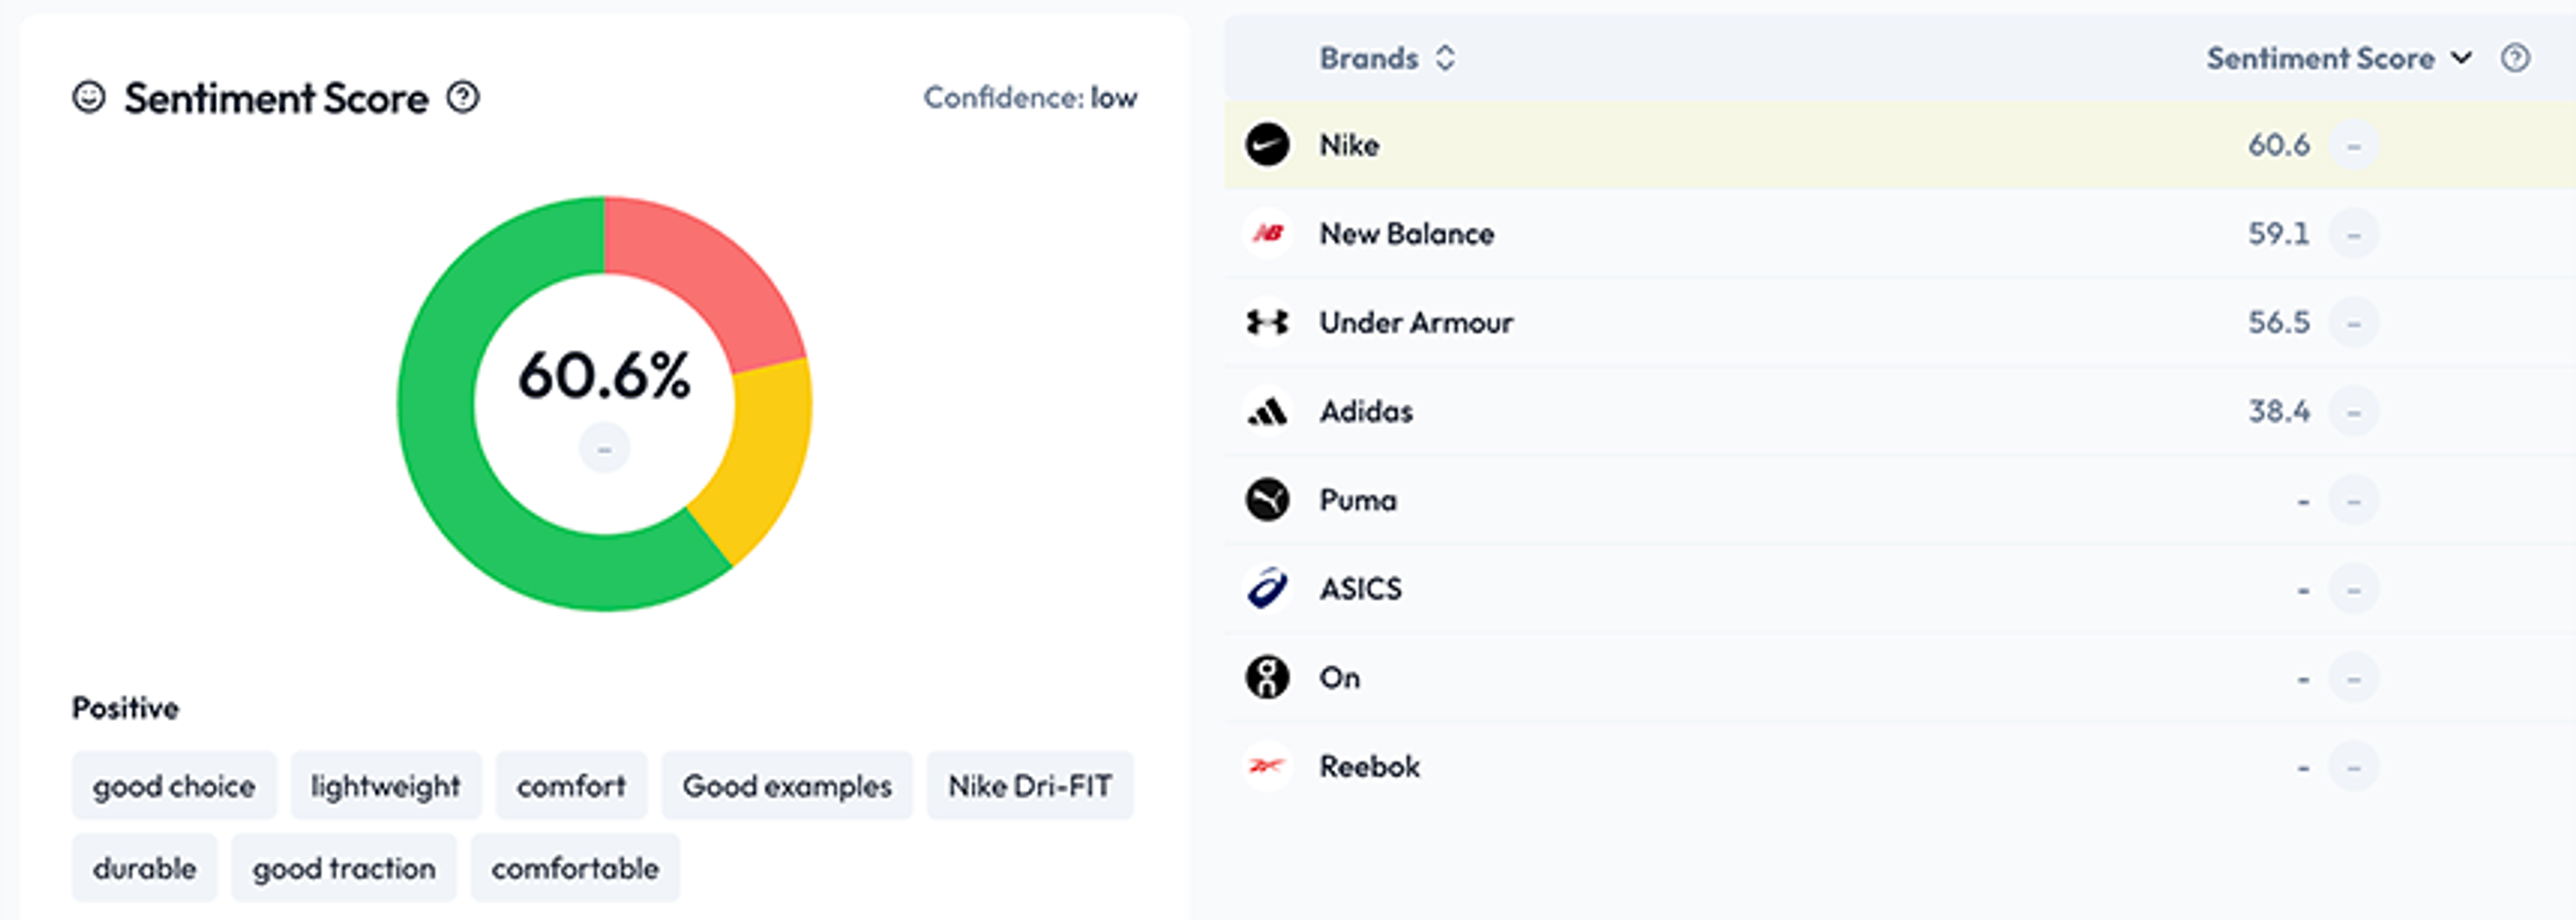Click the Puma logo icon
This screenshot has width=2576, height=920.
(1267, 500)
